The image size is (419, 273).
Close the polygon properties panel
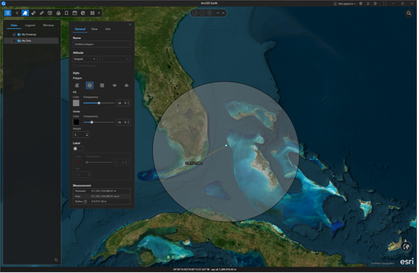(130, 24)
